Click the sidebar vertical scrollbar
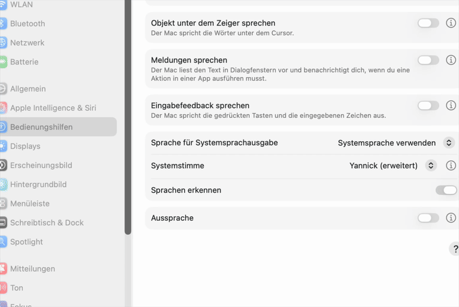The width and height of the screenshot is (459, 307). pos(128,120)
